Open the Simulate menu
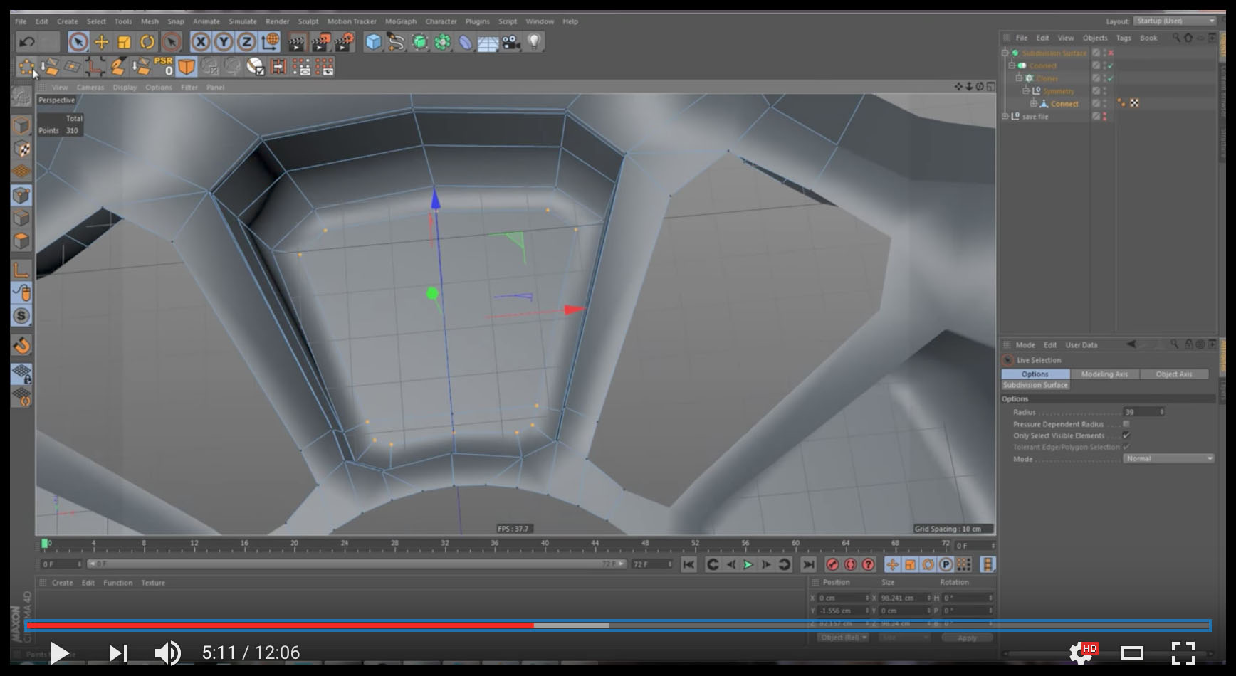 pos(243,21)
